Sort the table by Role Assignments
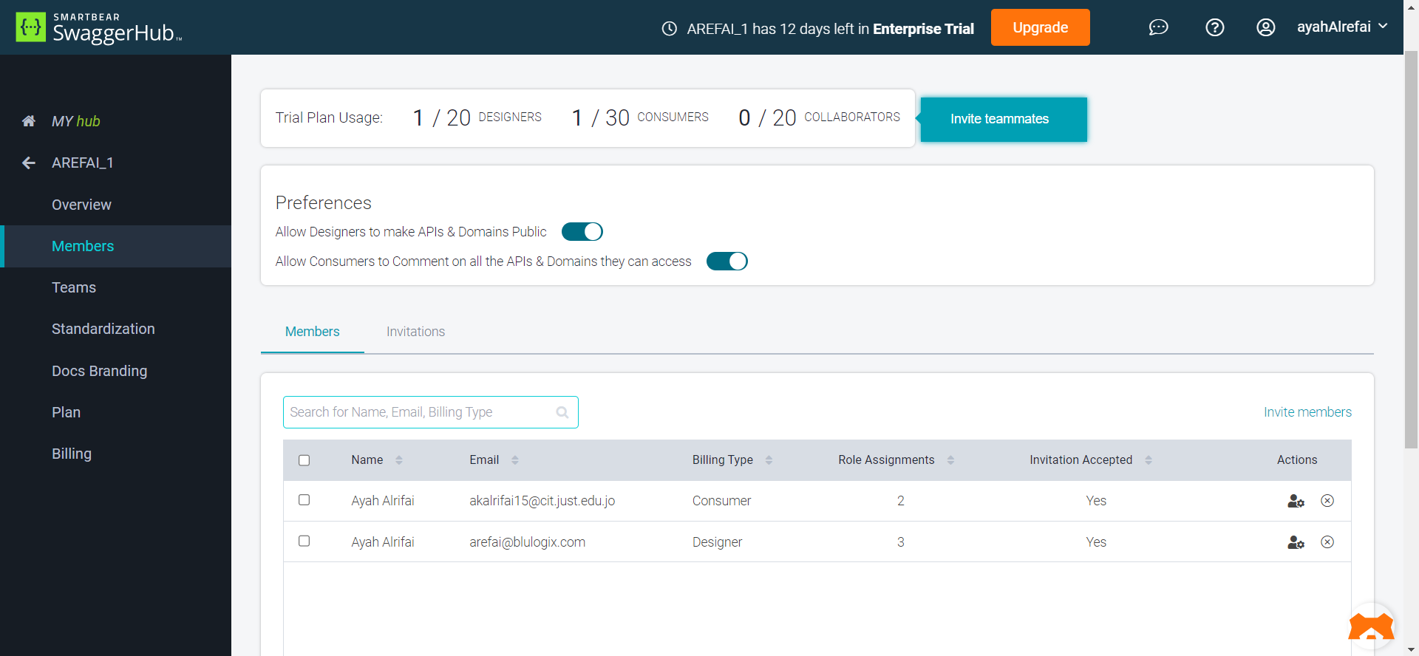 950,460
